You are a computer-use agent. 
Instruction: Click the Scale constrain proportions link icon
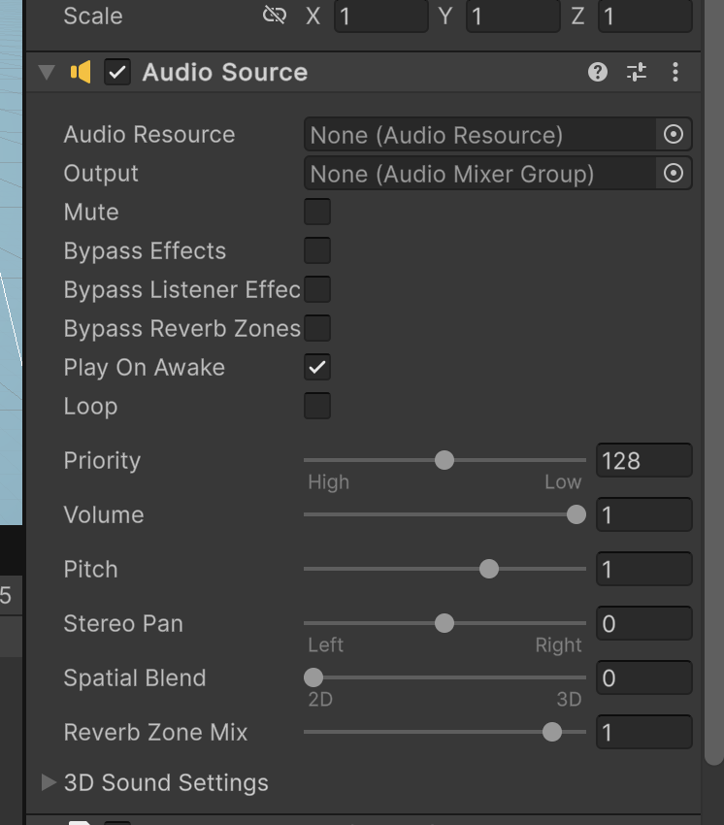click(x=274, y=16)
